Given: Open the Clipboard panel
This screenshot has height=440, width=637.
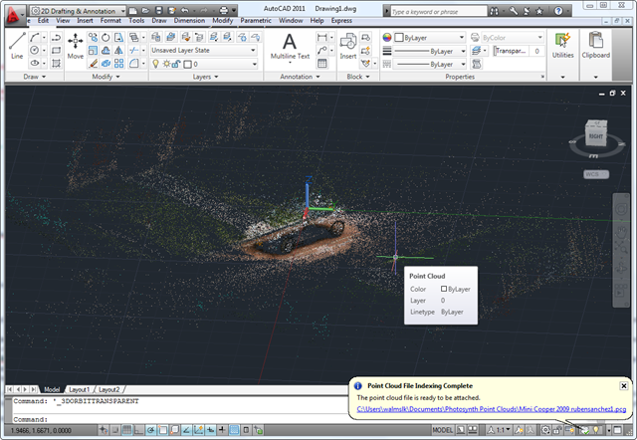Looking at the screenshot, I should [x=597, y=45].
